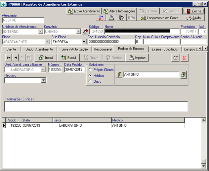The image size is (209, 171).
Task: Switch to Cliente tab
Action: (x=11, y=49)
